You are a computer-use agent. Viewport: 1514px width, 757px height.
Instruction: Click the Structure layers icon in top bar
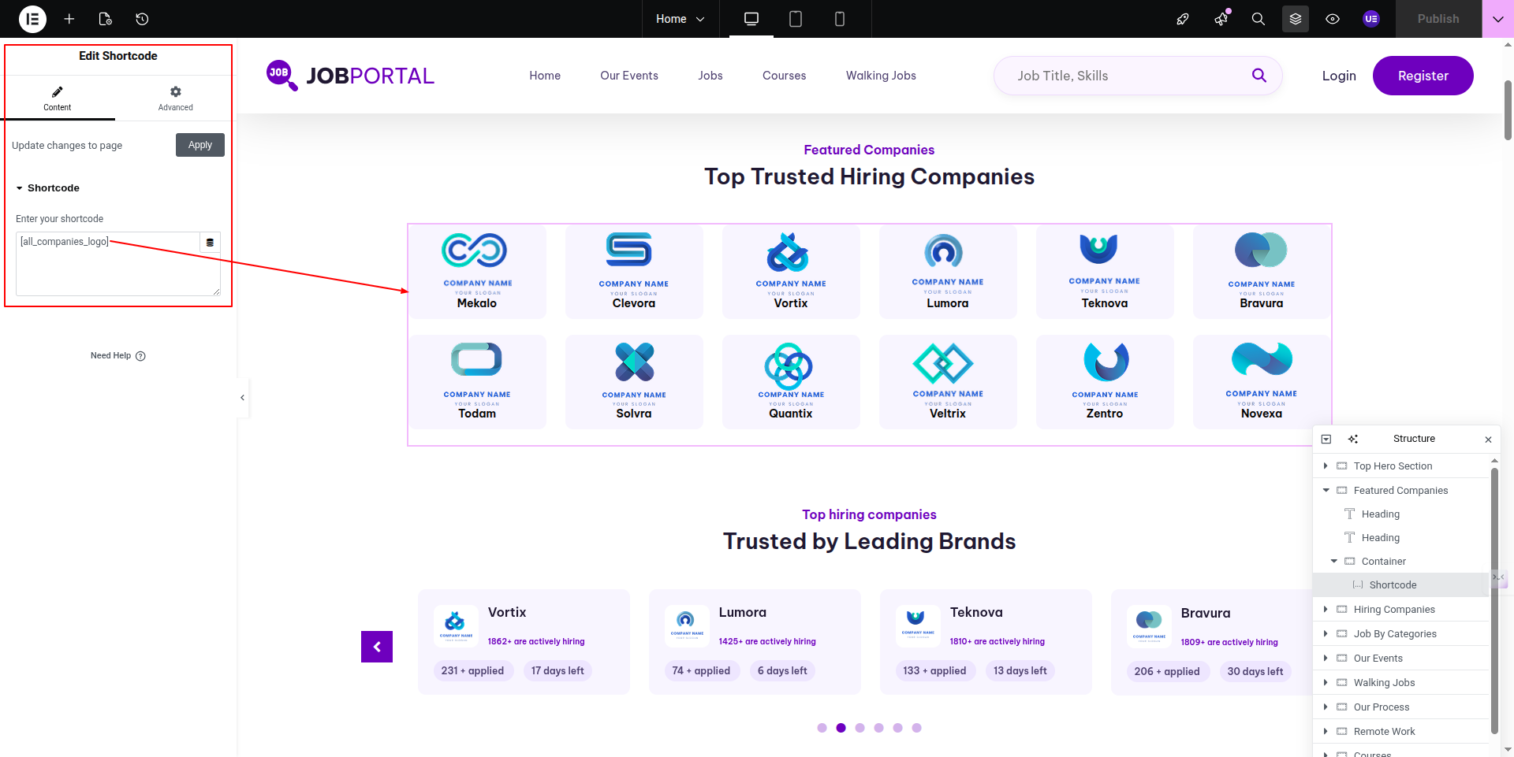pos(1295,19)
